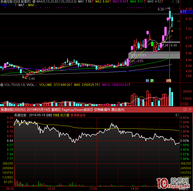Click the 3.40 low price label
Screen dimensions: 193x191
pos(32,79)
